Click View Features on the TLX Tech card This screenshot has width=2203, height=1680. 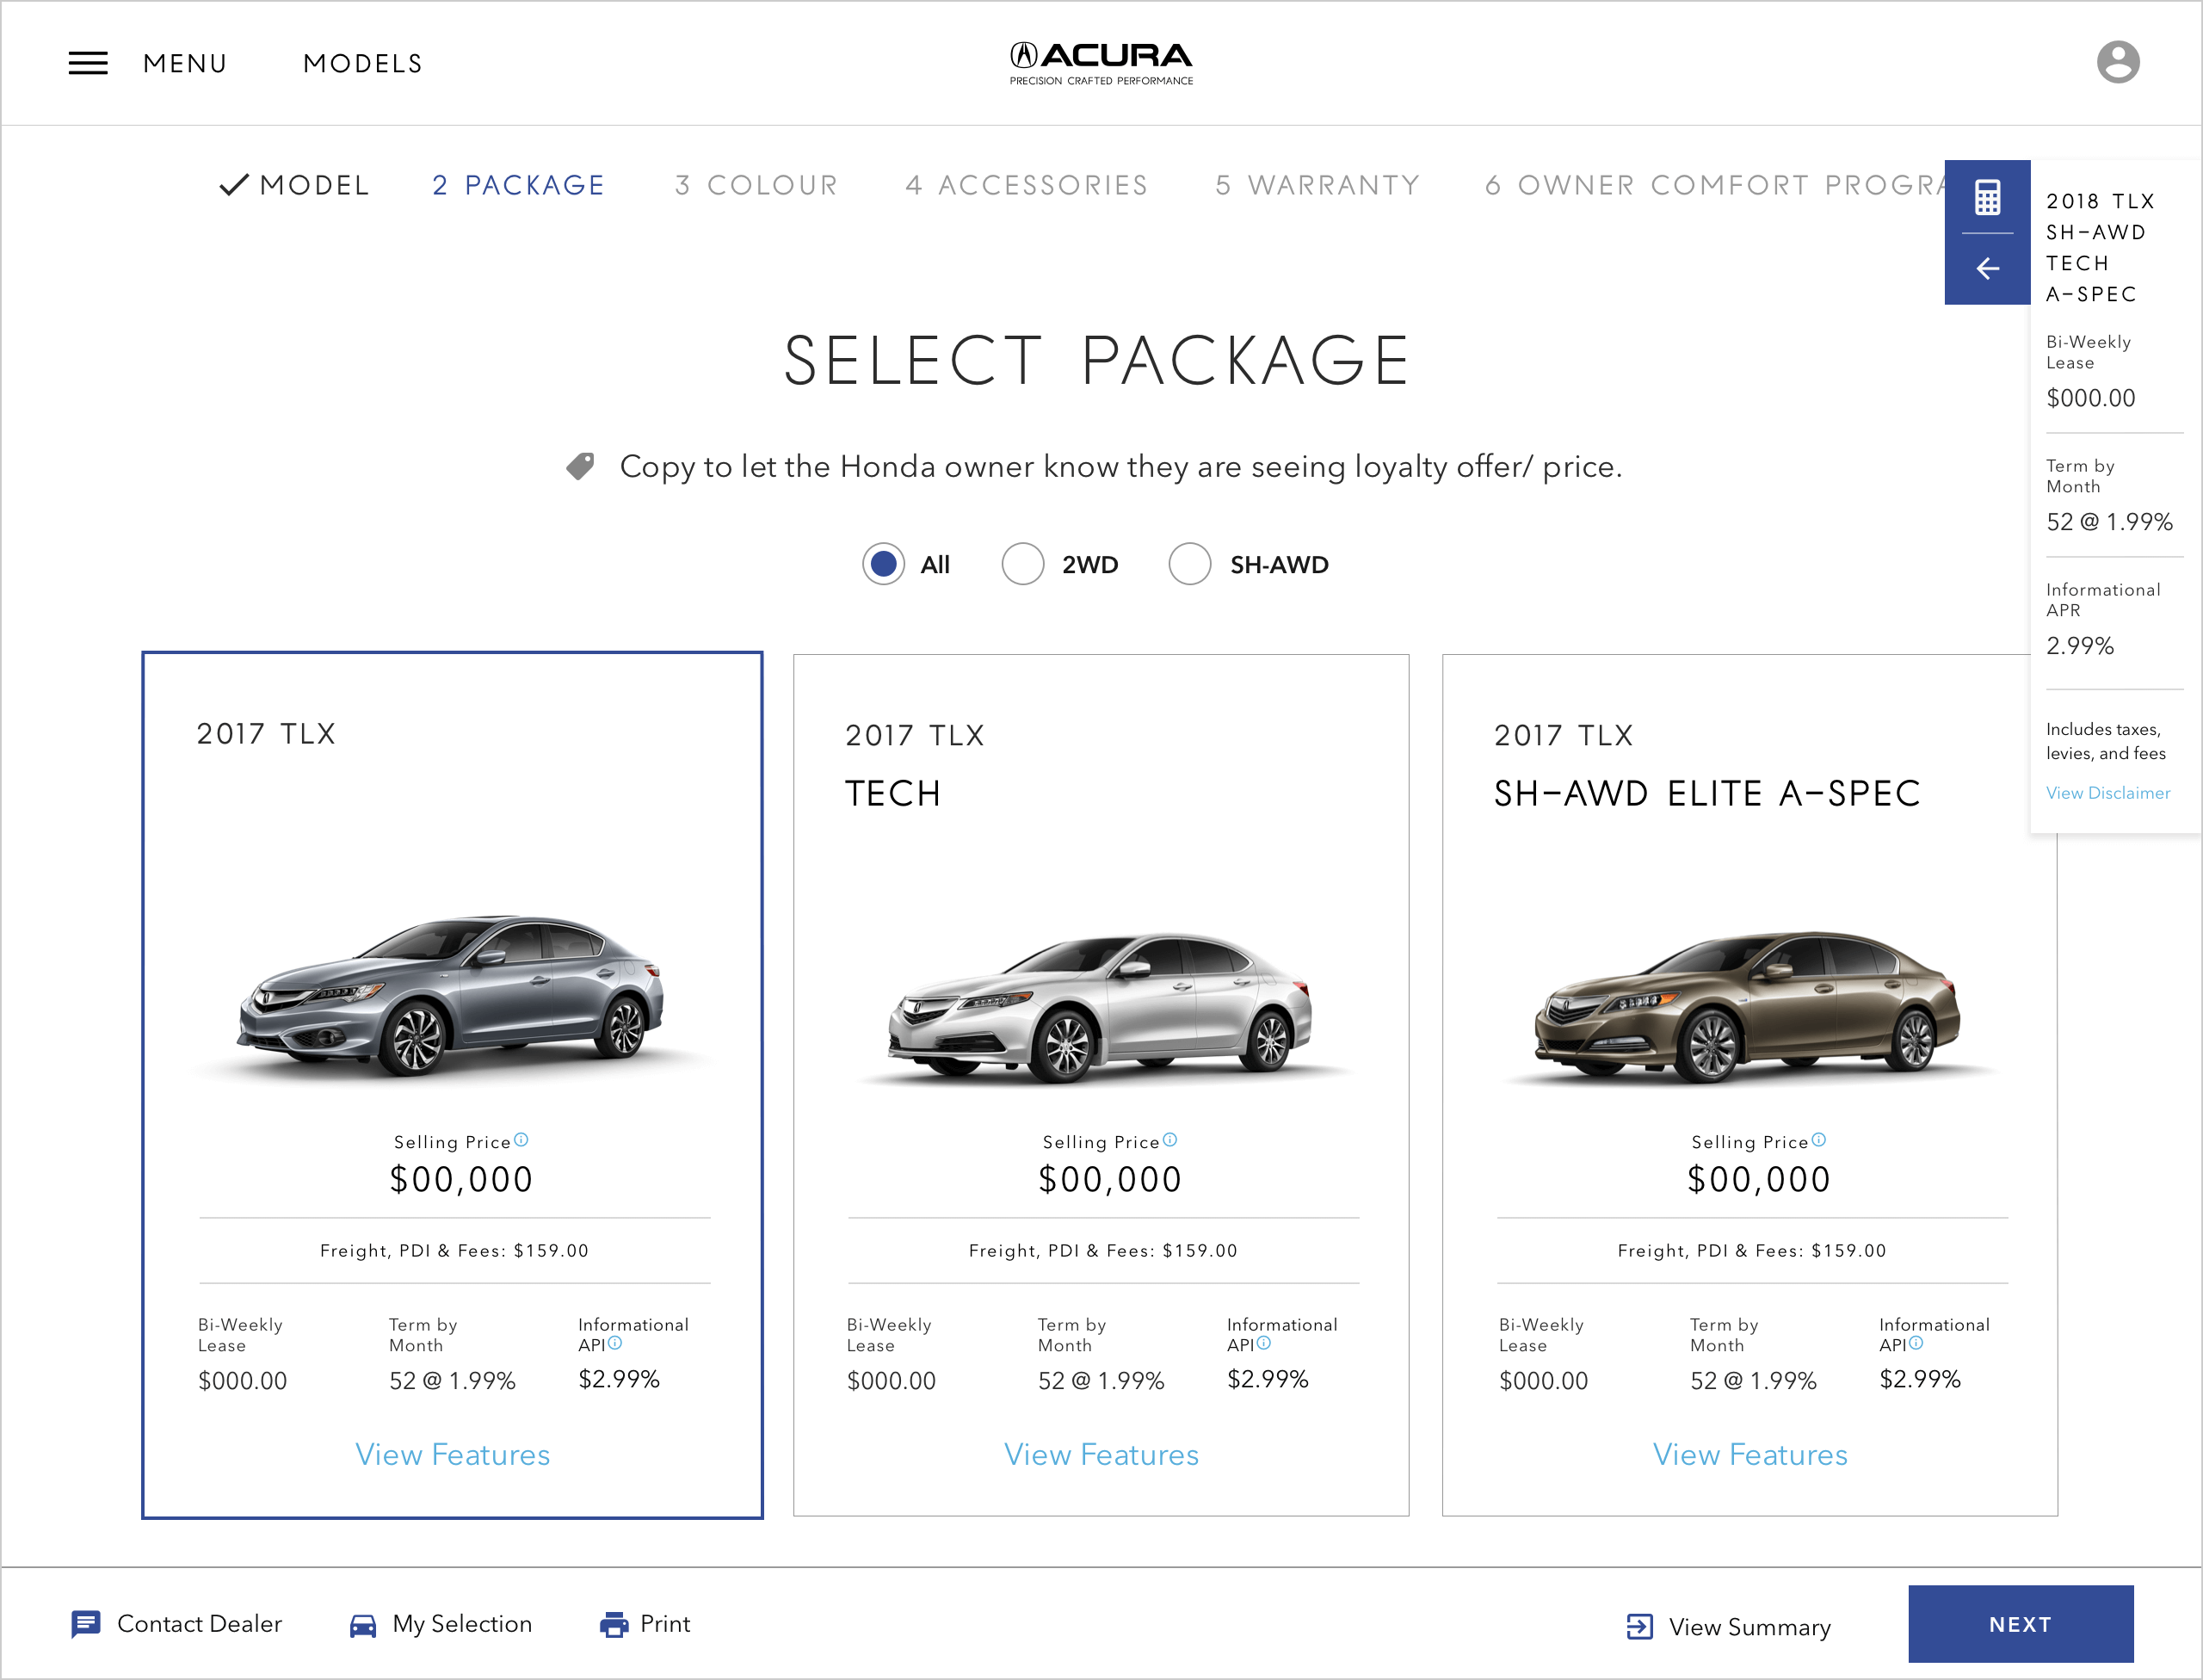[1101, 1454]
